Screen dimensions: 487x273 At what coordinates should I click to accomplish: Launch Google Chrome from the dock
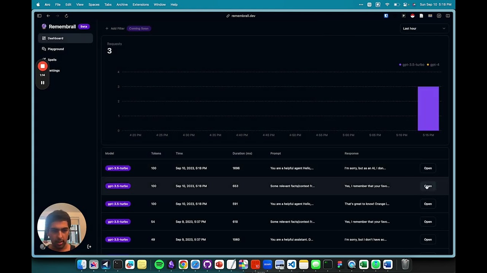point(183,264)
